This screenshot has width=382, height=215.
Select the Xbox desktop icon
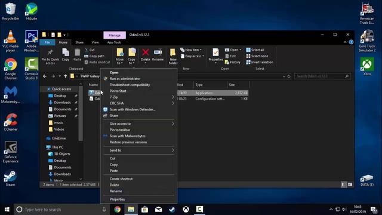tap(367, 66)
